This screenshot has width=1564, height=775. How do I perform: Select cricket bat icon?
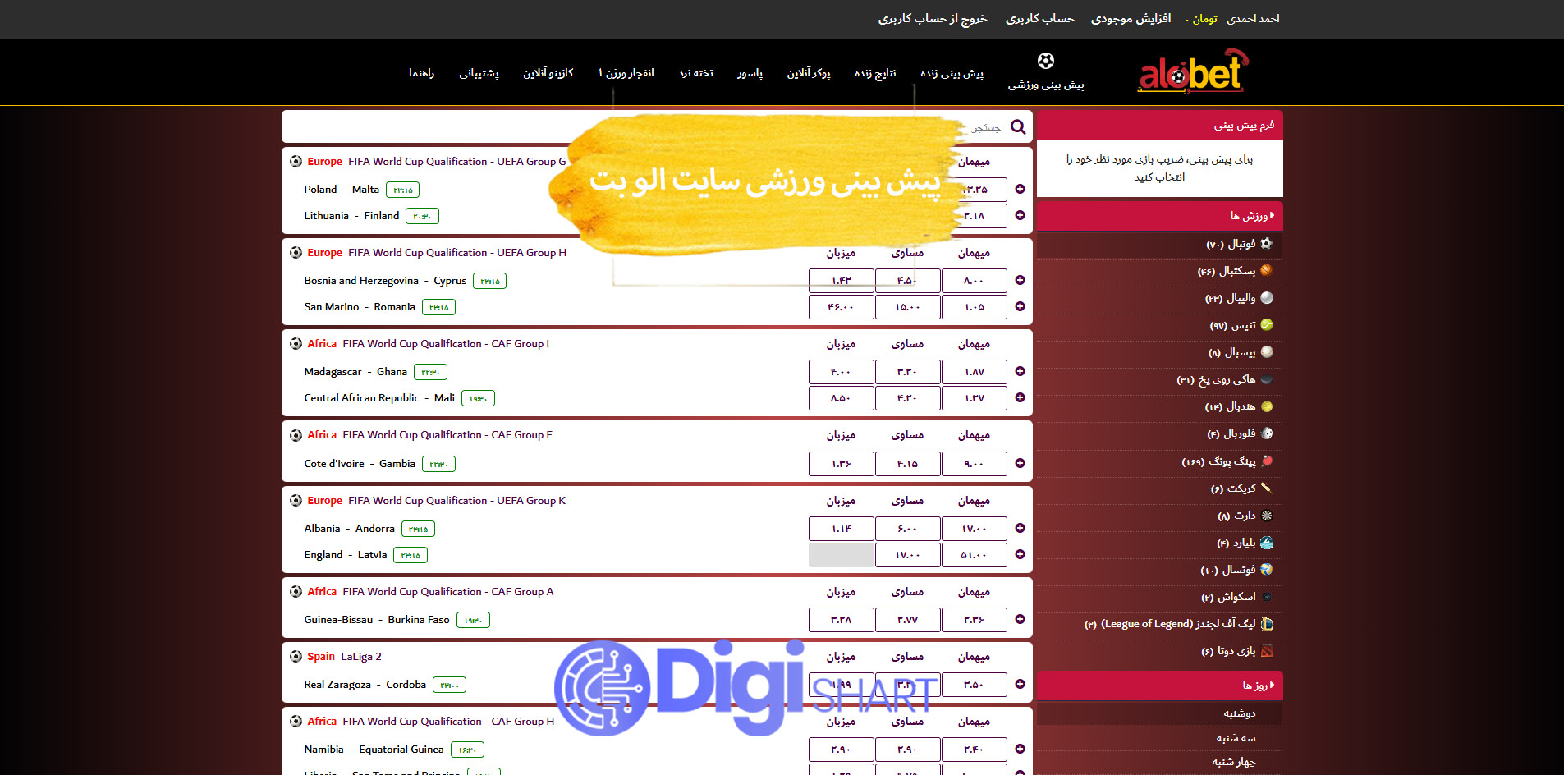pos(1267,488)
